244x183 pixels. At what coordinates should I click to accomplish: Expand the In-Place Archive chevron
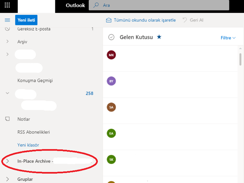click(x=7, y=161)
